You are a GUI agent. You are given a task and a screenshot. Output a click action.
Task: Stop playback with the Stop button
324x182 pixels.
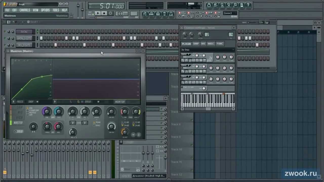coord(104,13)
